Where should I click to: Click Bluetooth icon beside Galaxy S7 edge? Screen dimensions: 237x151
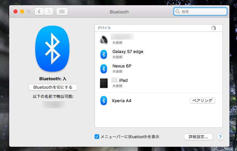104,54
